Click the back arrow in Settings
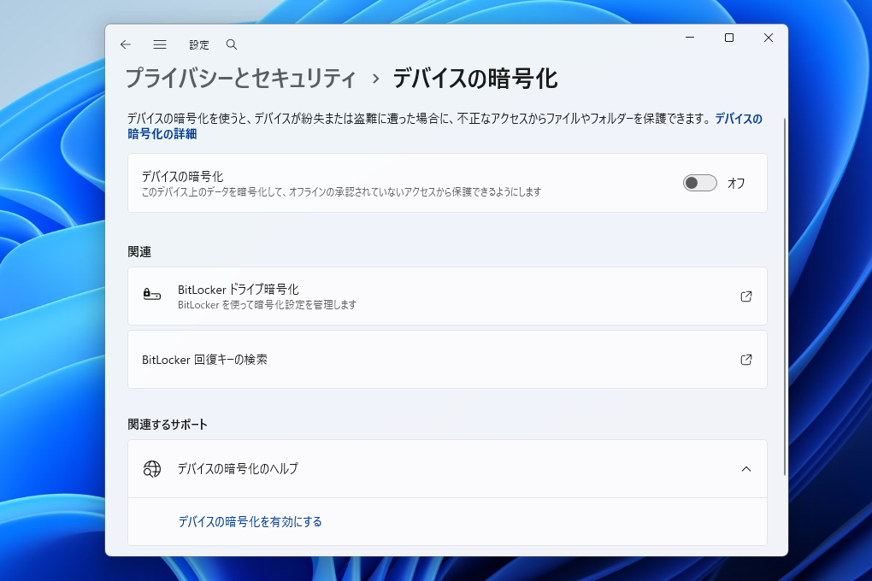 tap(126, 44)
